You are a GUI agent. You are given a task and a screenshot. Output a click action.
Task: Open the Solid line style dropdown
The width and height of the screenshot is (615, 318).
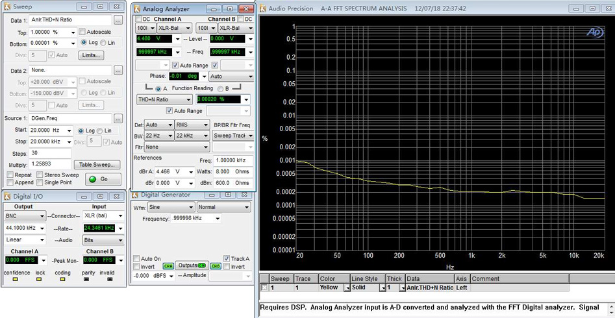(382, 287)
